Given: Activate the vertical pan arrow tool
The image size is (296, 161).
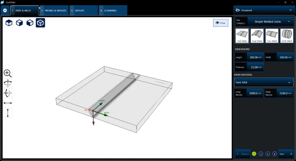Looking at the screenshot, I should 7,113.
